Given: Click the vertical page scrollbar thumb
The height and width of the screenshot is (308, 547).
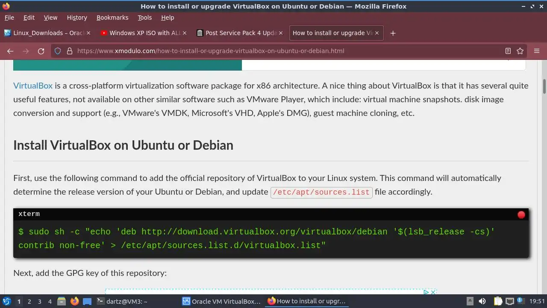Looking at the screenshot, I should point(544,86).
